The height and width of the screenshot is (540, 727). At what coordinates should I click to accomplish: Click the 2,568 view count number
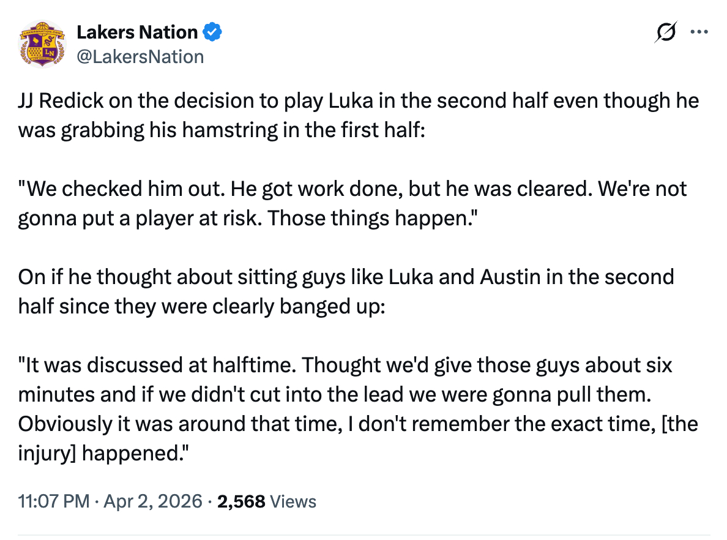coord(241,502)
